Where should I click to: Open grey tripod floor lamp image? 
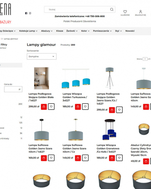click(110, 78)
